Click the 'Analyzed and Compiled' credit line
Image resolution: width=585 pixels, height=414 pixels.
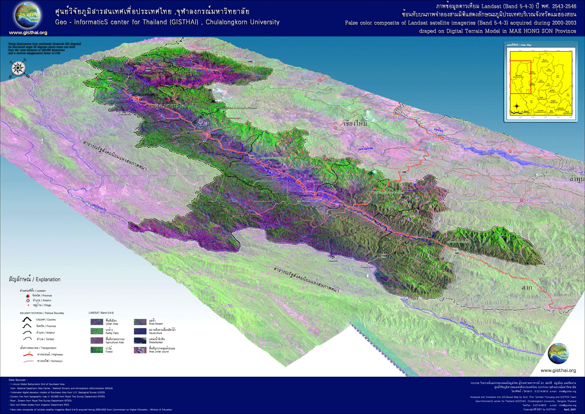pos(523,397)
